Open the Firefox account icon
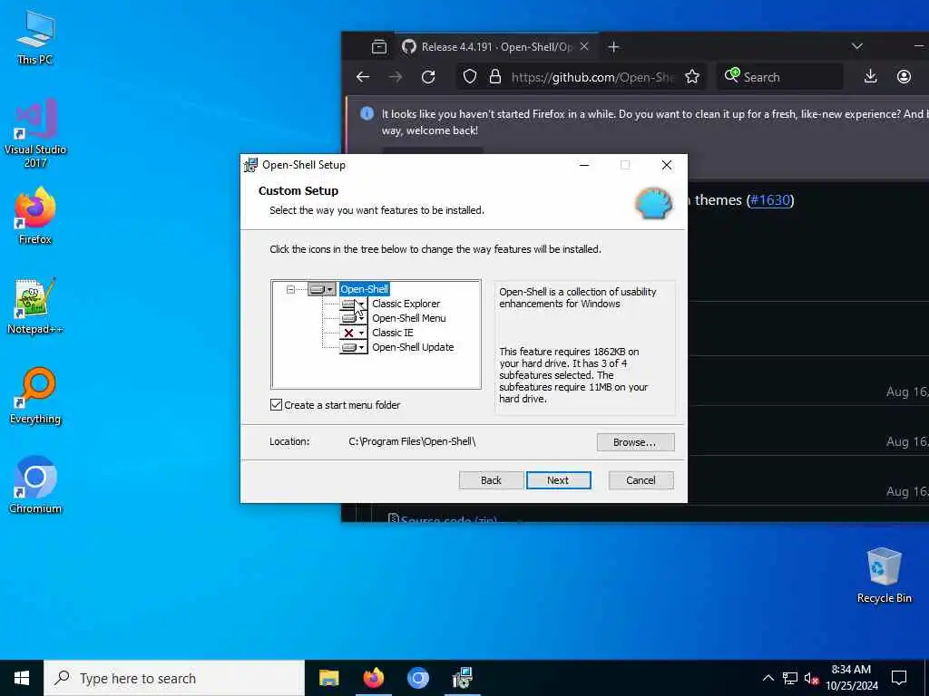This screenshot has height=696, width=929. click(x=904, y=76)
